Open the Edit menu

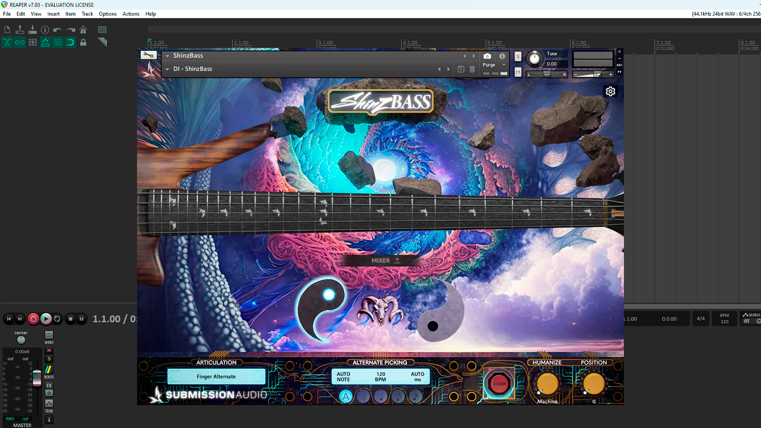pyautogui.click(x=21, y=14)
